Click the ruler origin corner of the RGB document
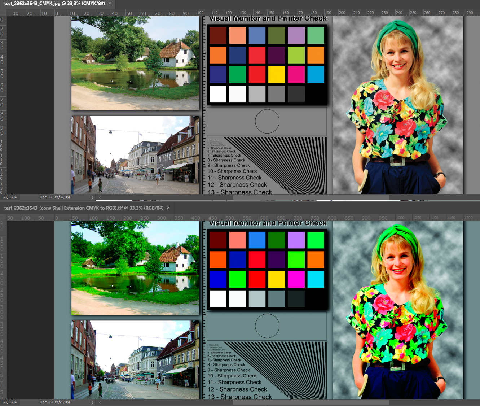Screen dimensions: 480x406 pos(3,218)
